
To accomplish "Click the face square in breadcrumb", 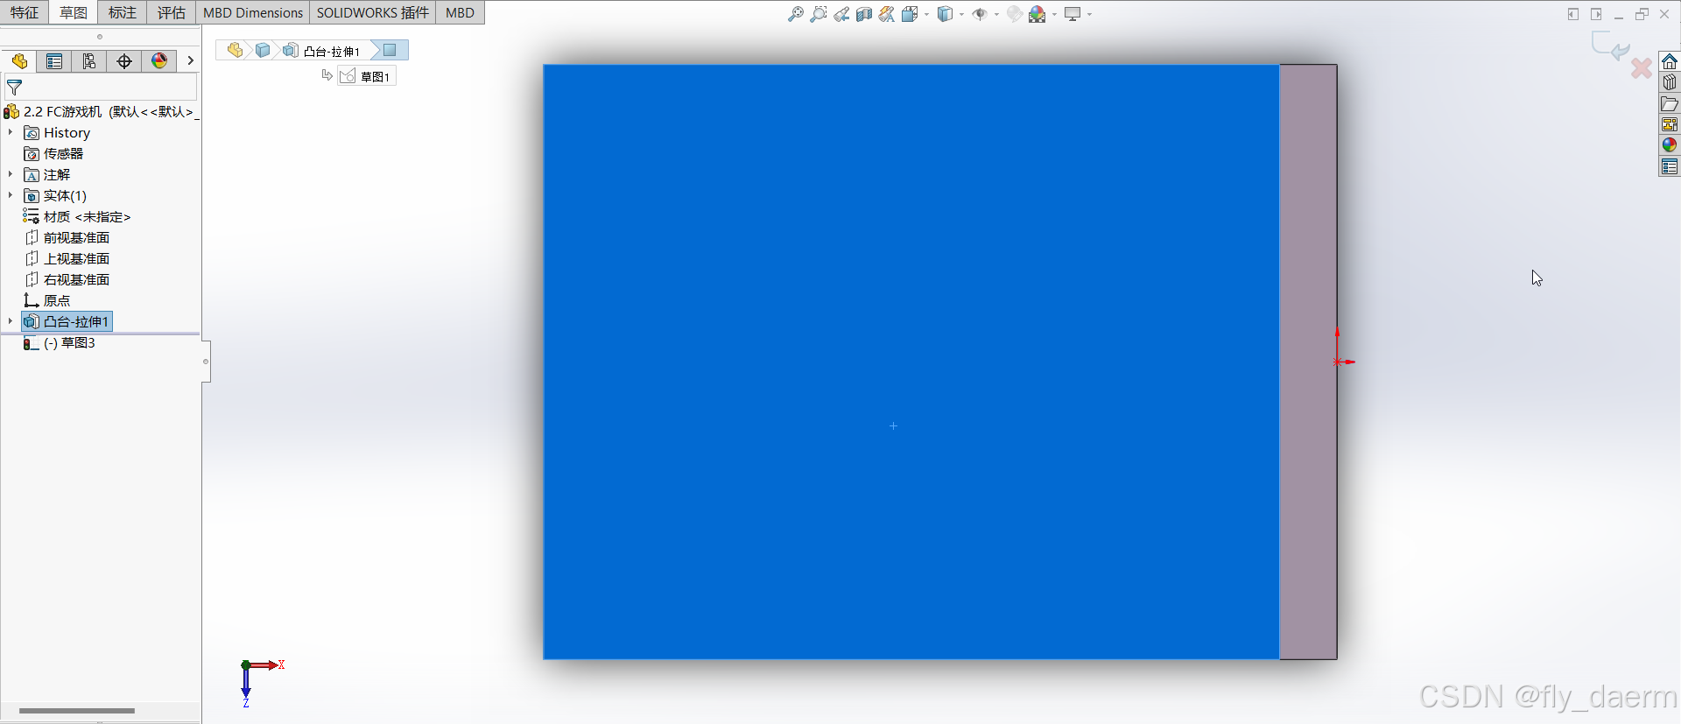I will (390, 50).
